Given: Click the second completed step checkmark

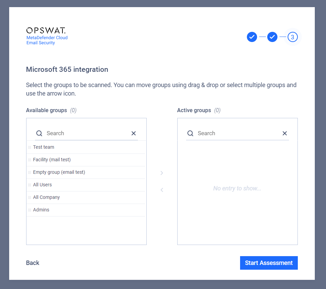Looking at the screenshot, I should click(x=272, y=37).
